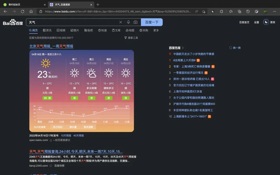Screen dimensions: 280x175
Task: Click the browser dark mode moon icon
Action: pos(213,11)
